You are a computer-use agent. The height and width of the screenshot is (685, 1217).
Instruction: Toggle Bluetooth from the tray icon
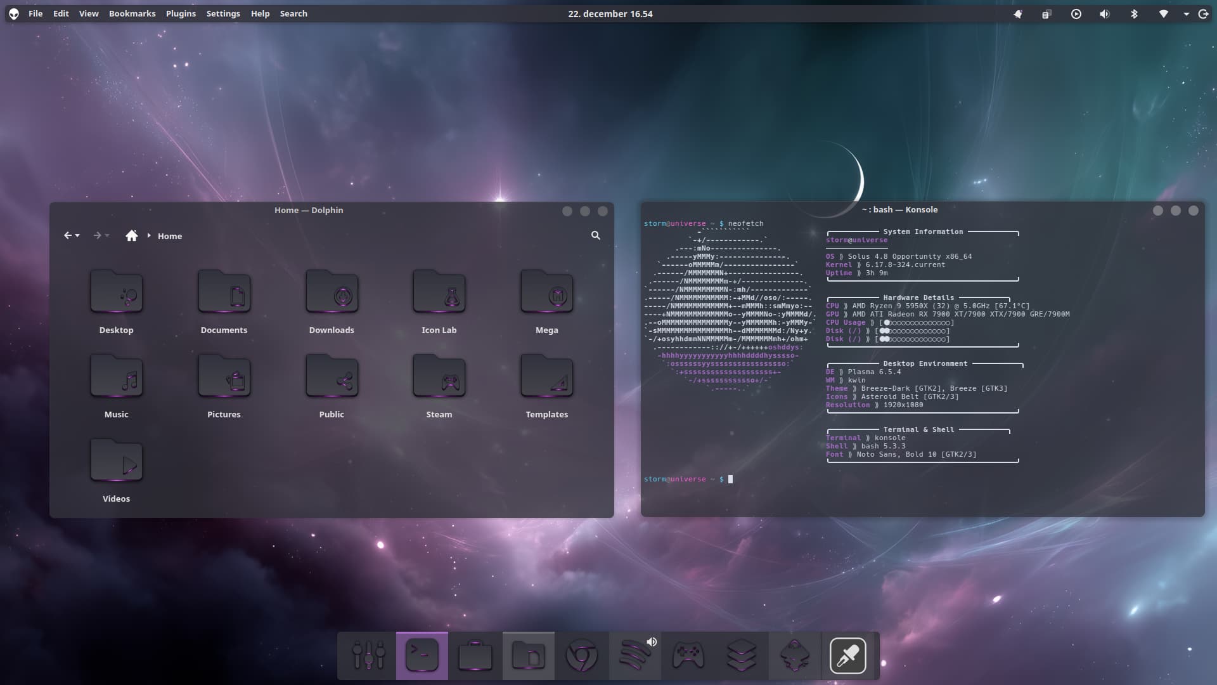click(x=1134, y=14)
